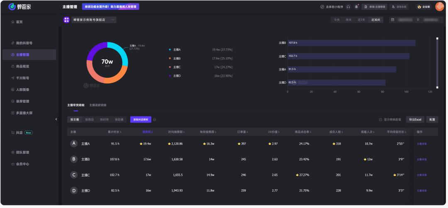
Task: Click the user avatar in top bar
Action: pyautogui.click(x=439, y=7)
